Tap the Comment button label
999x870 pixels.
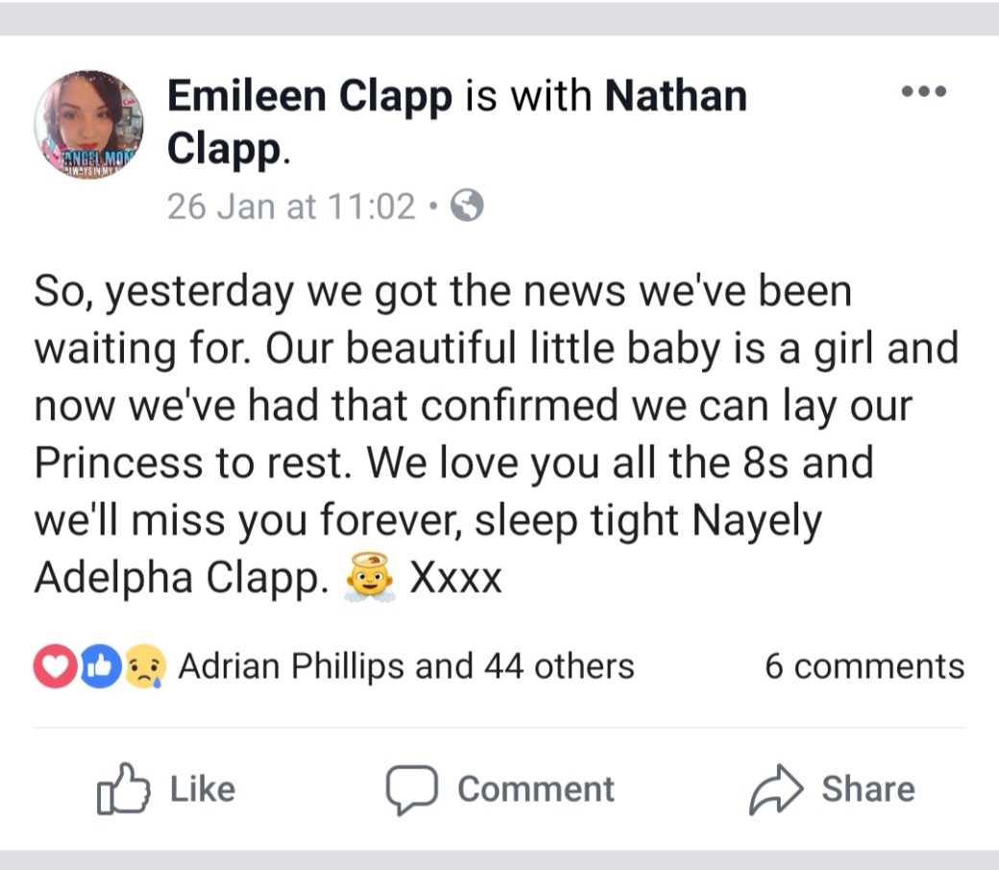(535, 789)
